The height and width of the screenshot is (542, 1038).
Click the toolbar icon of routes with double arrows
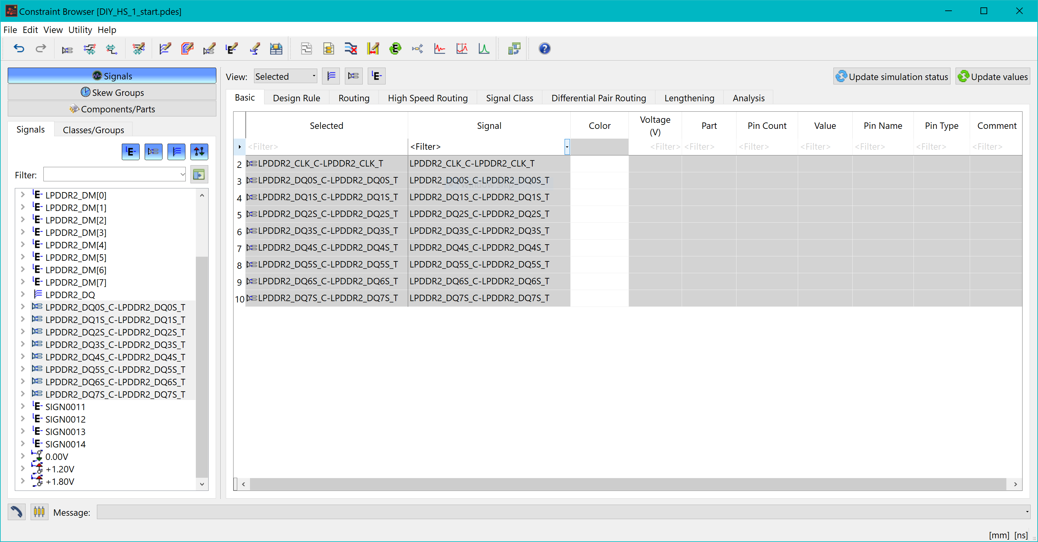[x=90, y=49]
